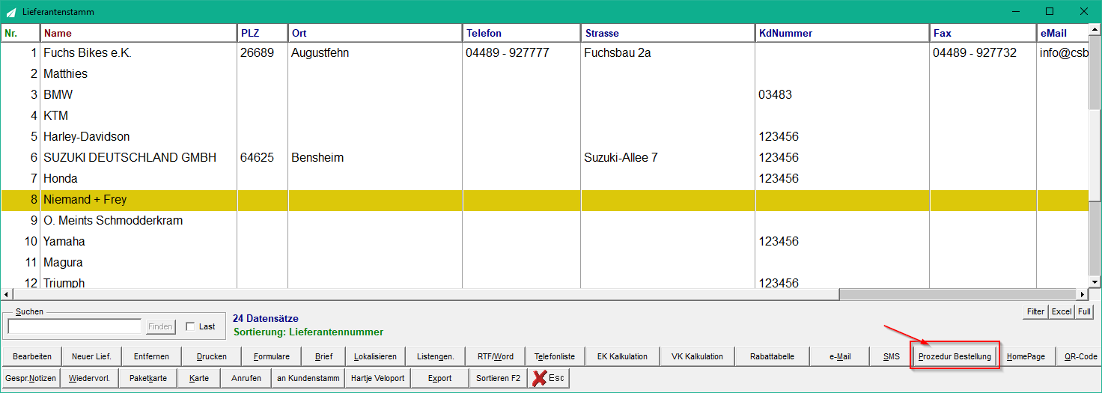The height and width of the screenshot is (393, 1102).
Task: Click the Paketkarte button
Action: pos(148,378)
